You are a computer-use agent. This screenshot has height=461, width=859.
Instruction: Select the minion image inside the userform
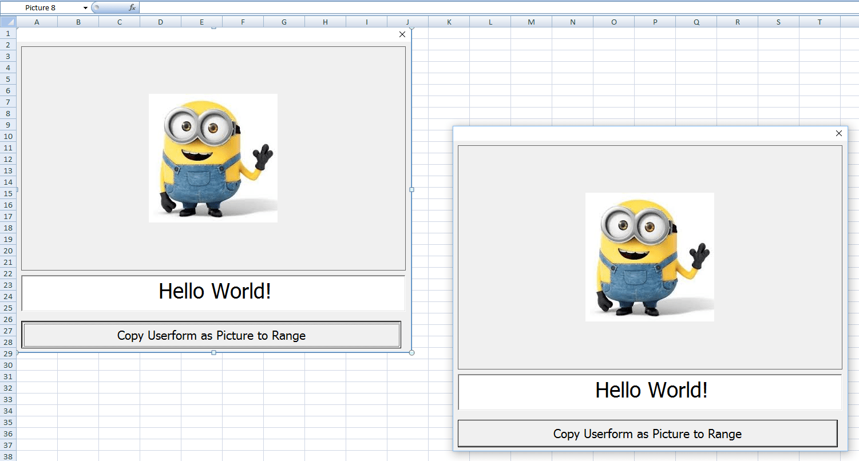[x=650, y=257]
